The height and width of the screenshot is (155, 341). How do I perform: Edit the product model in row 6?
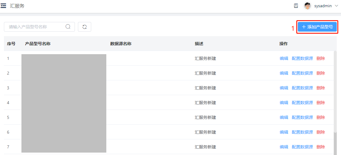[284, 132]
